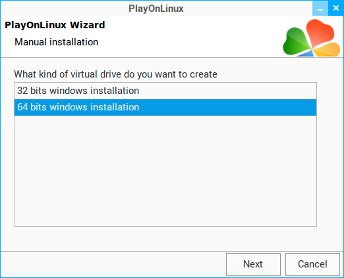Select 32 bits windows installation option
Image resolution: width=344 pixels, height=278 pixels.
tap(165, 91)
